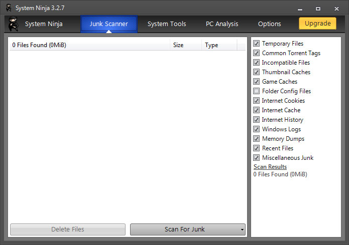The height and width of the screenshot is (245, 349).
Task: Switch to the PC Analysis tab
Action: pyautogui.click(x=222, y=24)
